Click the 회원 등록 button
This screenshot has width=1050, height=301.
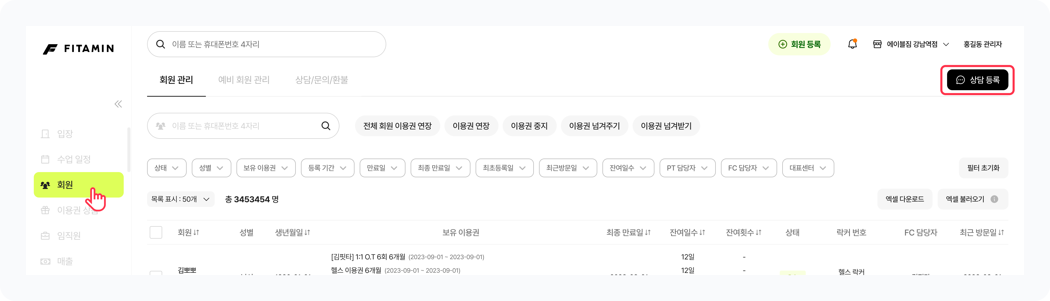tap(799, 44)
